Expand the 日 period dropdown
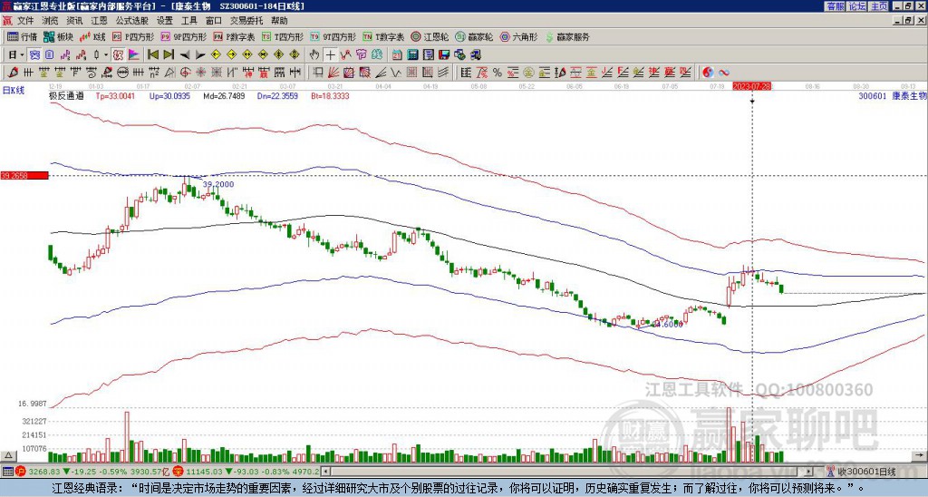 coord(22,54)
